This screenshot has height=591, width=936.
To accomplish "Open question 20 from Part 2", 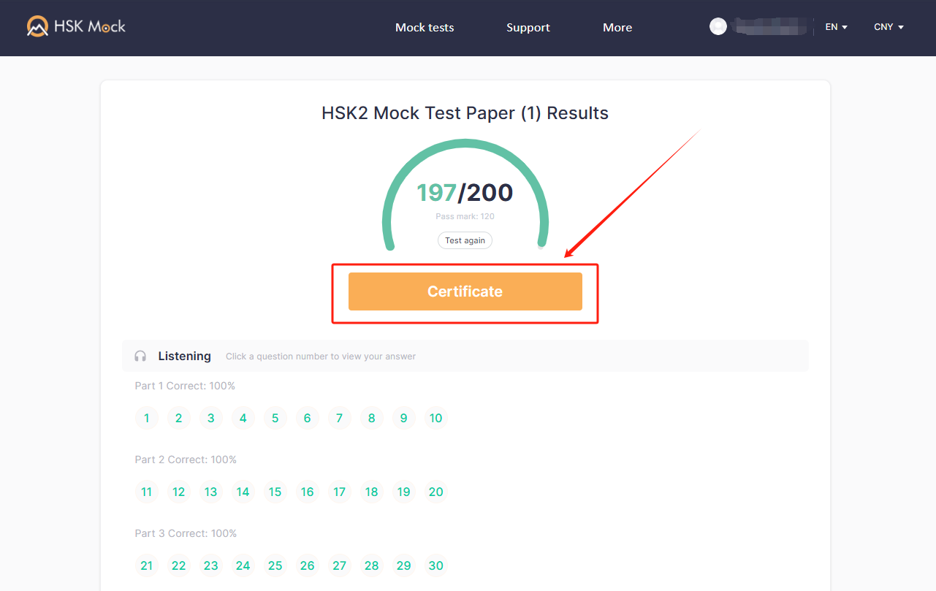I will coord(435,492).
